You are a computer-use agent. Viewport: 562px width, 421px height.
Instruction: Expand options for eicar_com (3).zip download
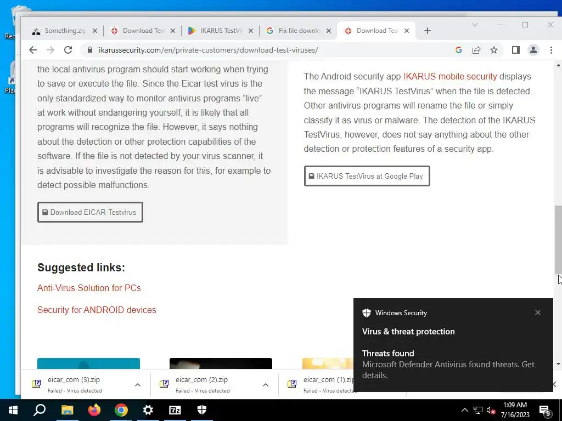(x=138, y=385)
